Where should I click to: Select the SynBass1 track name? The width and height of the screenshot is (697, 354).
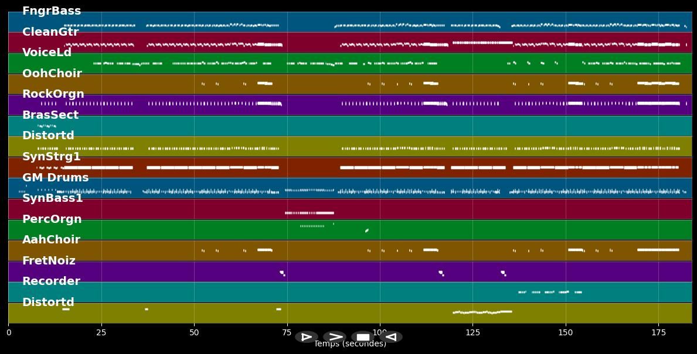(x=53, y=198)
